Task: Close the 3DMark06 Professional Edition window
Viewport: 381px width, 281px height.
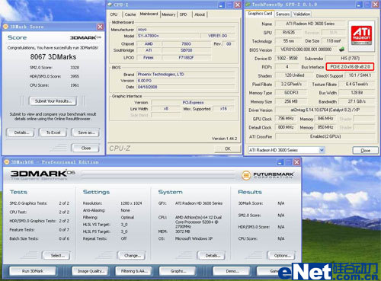Action: (296, 162)
